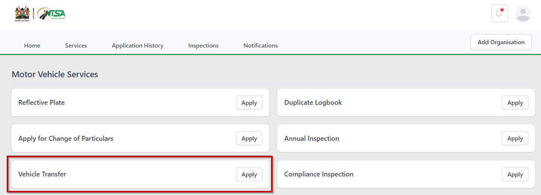541x195 pixels.
Task: Click the Vehicle Transfer card title
Action: coord(42,174)
